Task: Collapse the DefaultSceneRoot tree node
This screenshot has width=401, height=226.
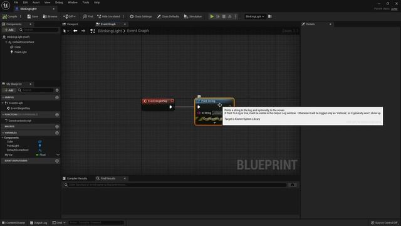Action: click(6, 42)
